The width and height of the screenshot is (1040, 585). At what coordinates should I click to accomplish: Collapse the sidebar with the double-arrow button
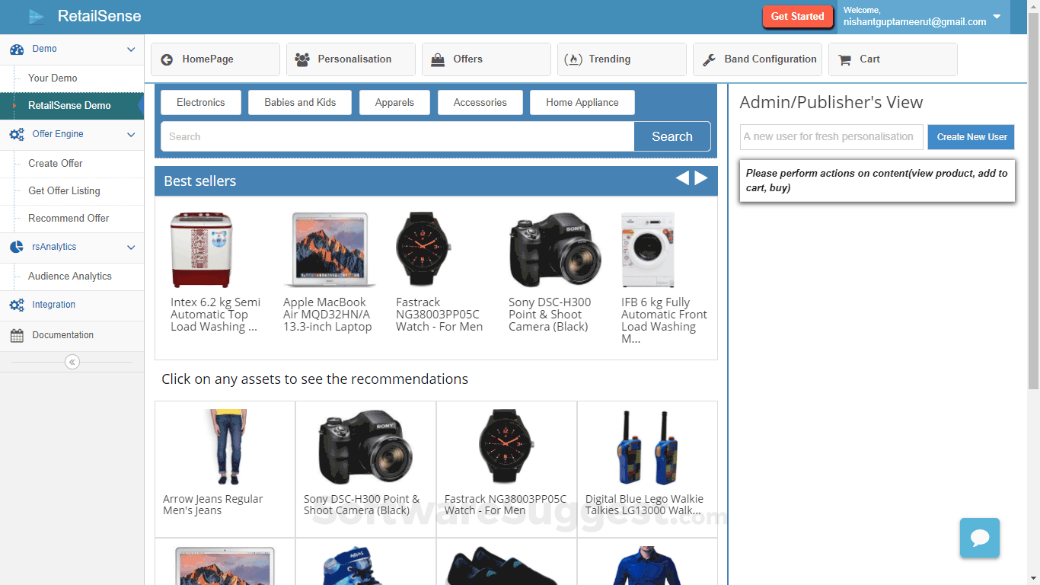pos(72,362)
